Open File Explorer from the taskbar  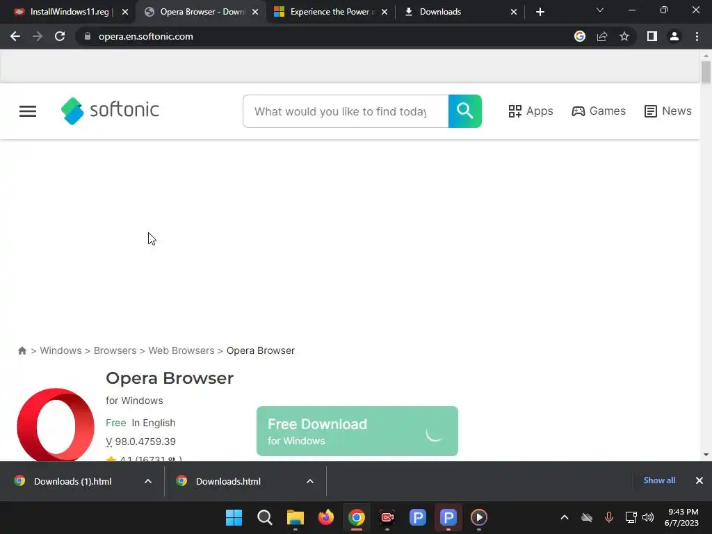295,517
